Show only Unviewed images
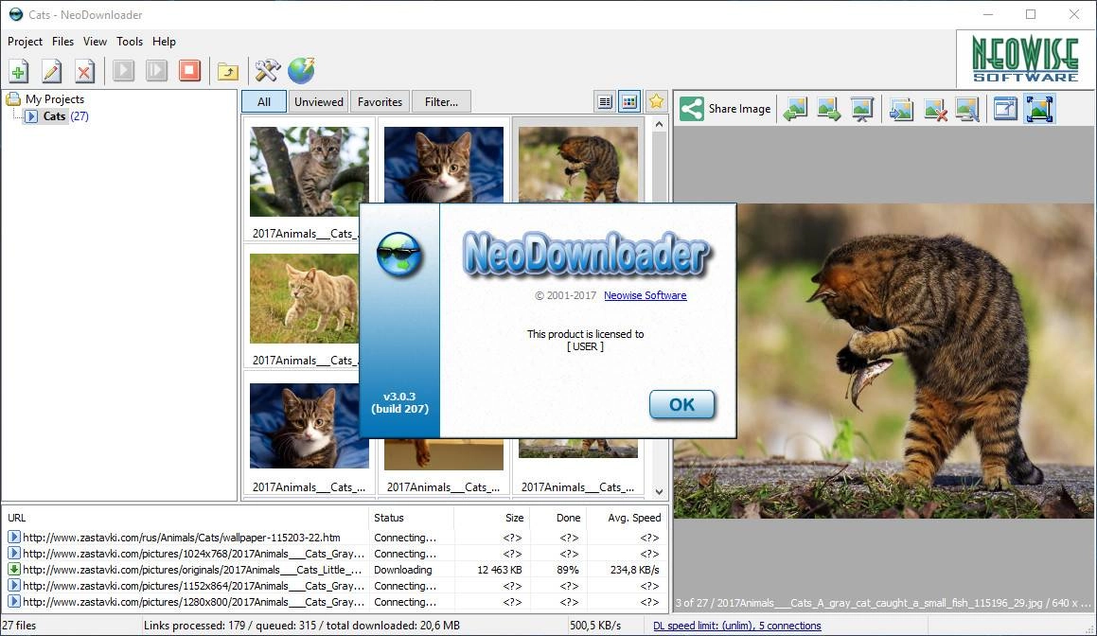Screen dimensions: 1097x636 (318, 102)
